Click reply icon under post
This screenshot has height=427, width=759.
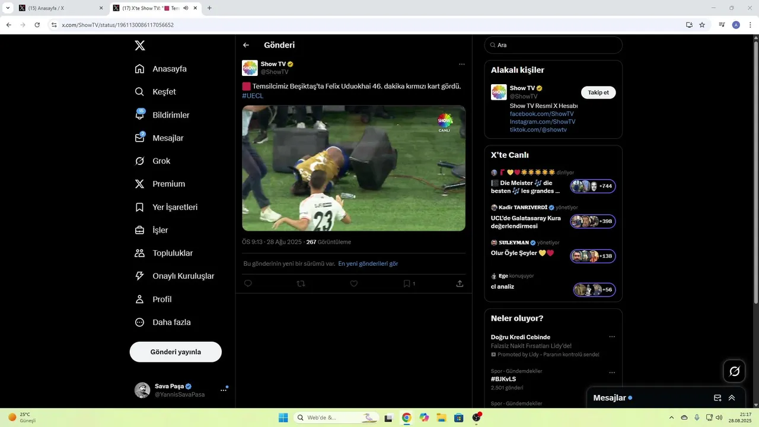tap(248, 283)
